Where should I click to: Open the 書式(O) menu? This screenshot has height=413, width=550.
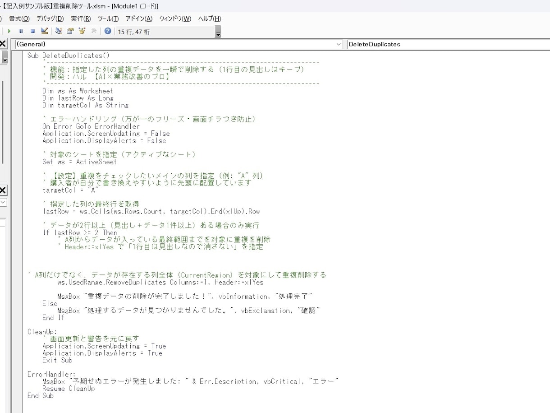pyautogui.click(x=19, y=19)
